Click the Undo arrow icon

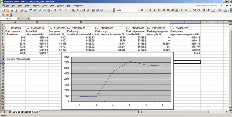click(60, 10)
